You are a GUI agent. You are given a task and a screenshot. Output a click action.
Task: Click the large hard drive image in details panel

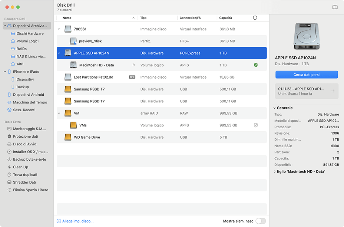(307, 36)
